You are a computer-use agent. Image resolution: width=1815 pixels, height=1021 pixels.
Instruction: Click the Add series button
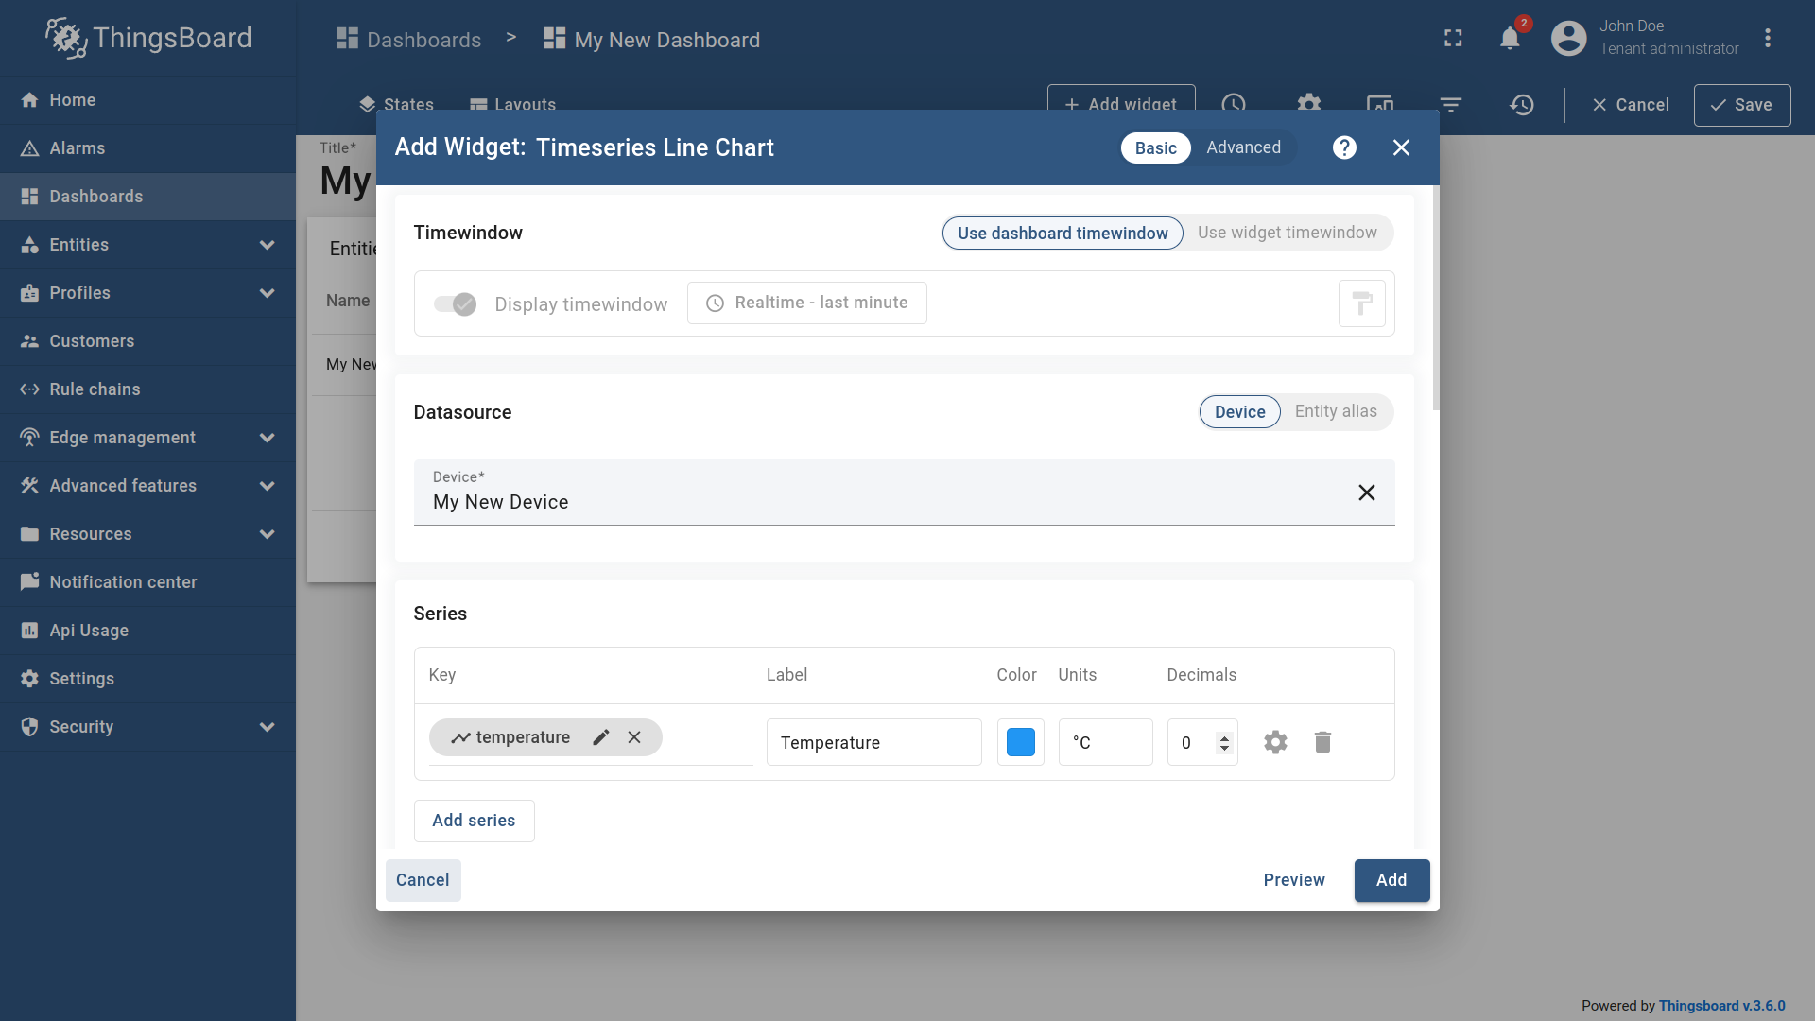[474, 821]
